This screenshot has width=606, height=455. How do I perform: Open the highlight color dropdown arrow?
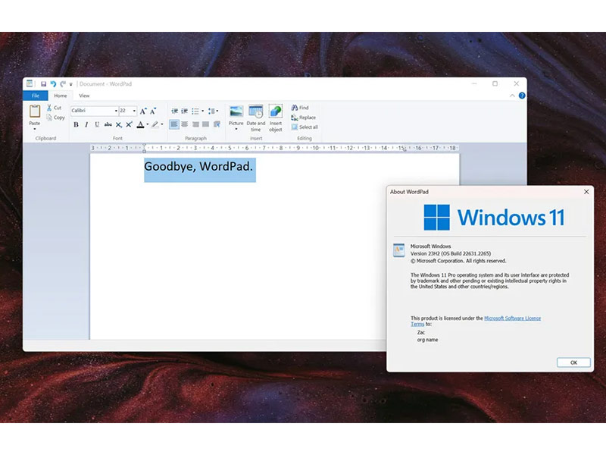[x=162, y=124]
